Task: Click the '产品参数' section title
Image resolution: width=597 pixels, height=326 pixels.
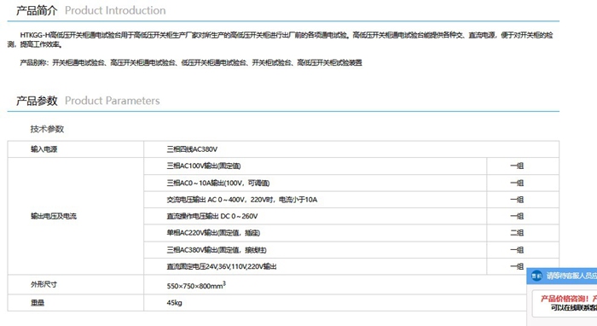Action: [x=37, y=101]
